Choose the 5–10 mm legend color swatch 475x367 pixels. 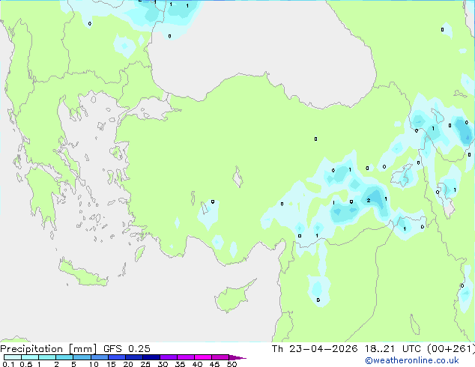click(x=82, y=357)
